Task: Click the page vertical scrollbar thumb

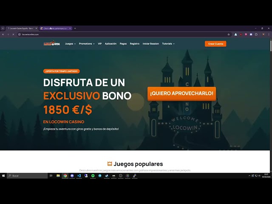Action: tap(271, 45)
